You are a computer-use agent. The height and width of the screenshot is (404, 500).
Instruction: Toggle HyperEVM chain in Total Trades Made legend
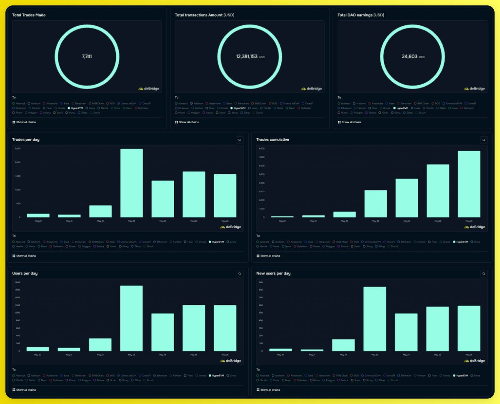tap(75, 108)
